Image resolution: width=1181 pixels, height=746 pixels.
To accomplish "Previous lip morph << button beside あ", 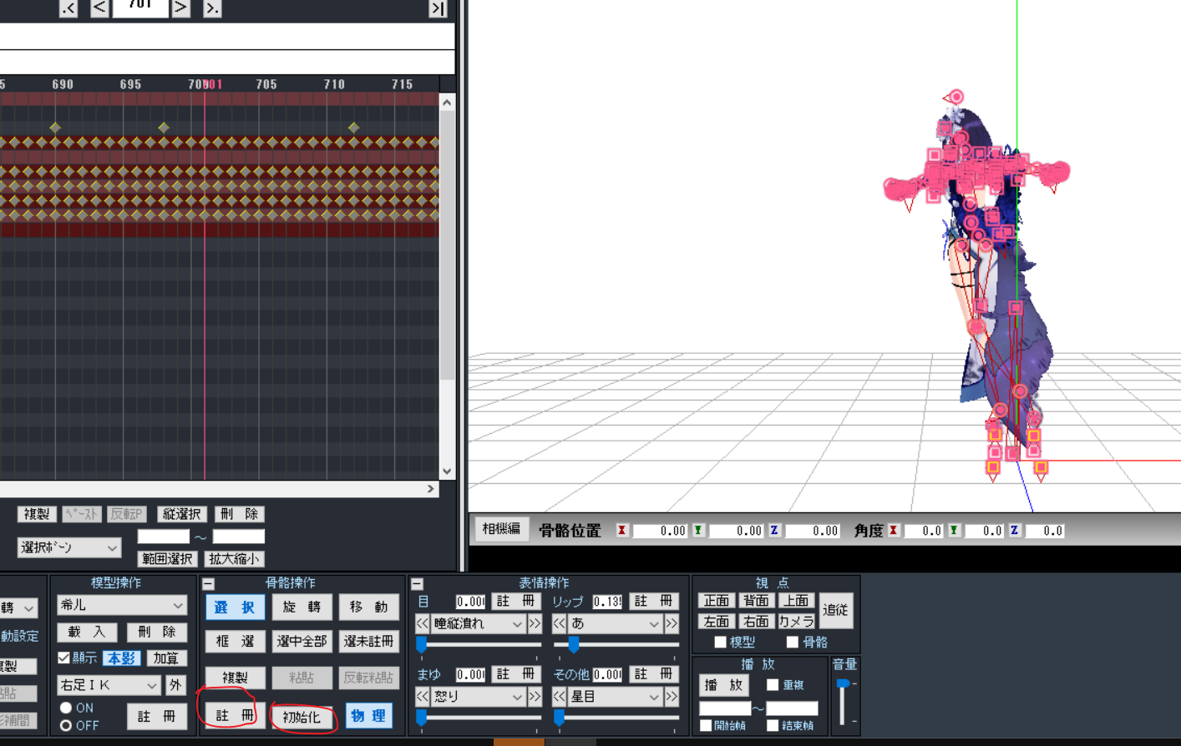I will [560, 623].
